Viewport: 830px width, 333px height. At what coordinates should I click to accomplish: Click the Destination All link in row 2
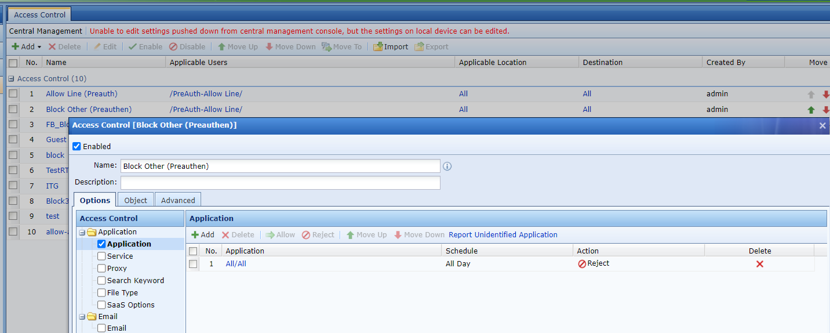tap(587, 110)
